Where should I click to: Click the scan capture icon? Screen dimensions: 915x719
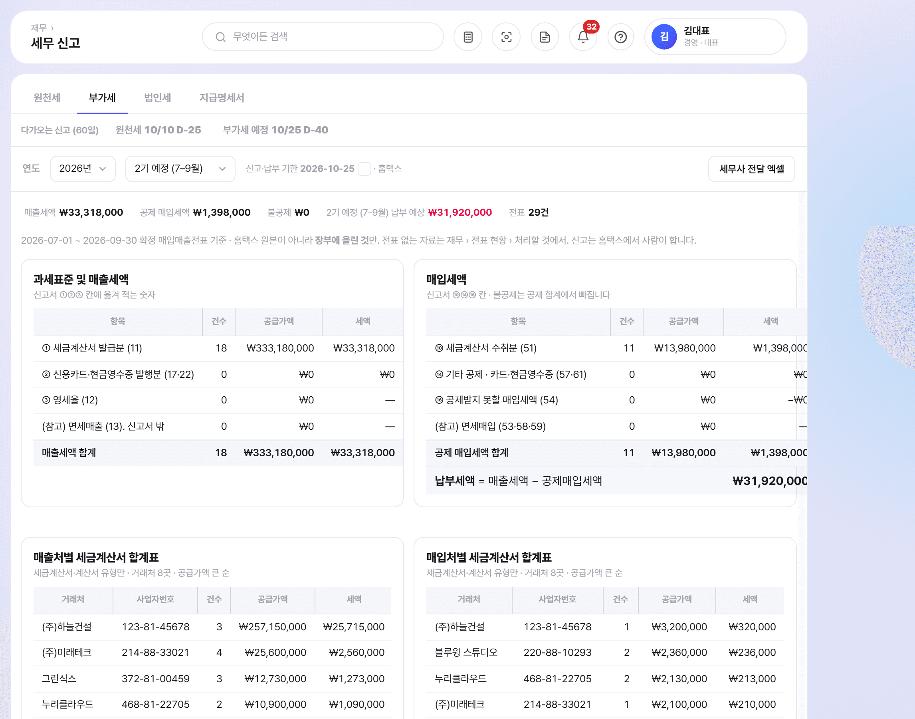(x=506, y=37)
